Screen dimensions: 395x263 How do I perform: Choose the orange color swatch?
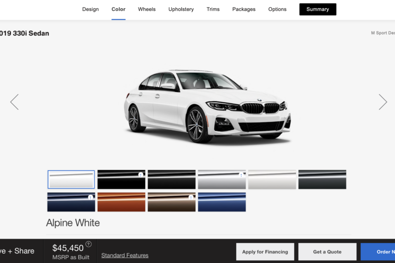[x=121, y=202]
